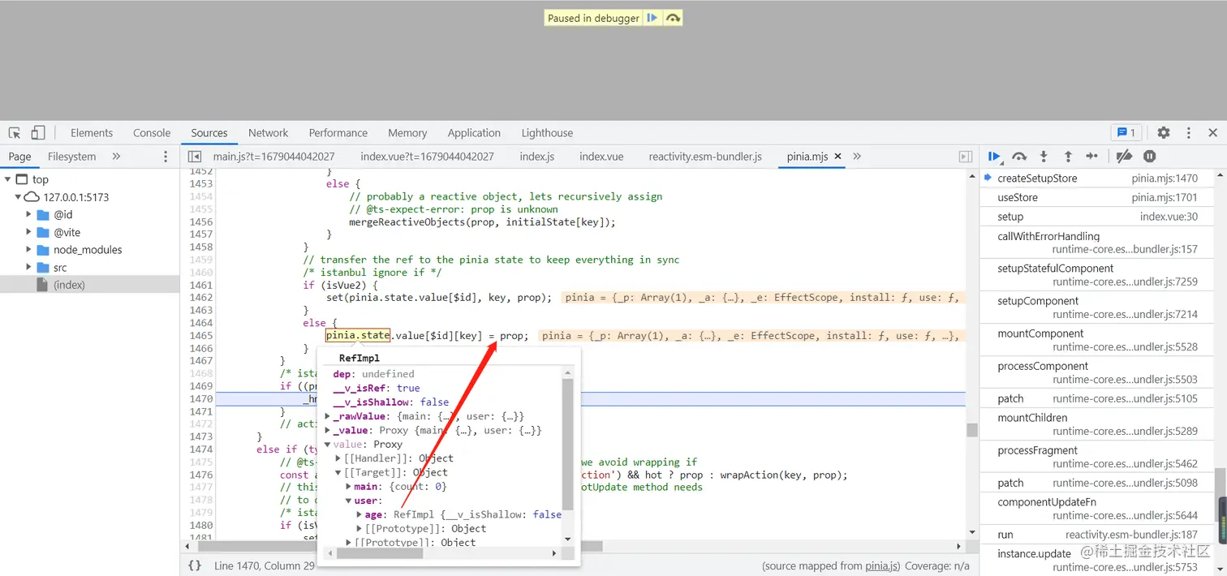Close the pinia.mjs file tab
Image resolution: width=1227 pixels, height=576 pixels.
pos(837,156)
